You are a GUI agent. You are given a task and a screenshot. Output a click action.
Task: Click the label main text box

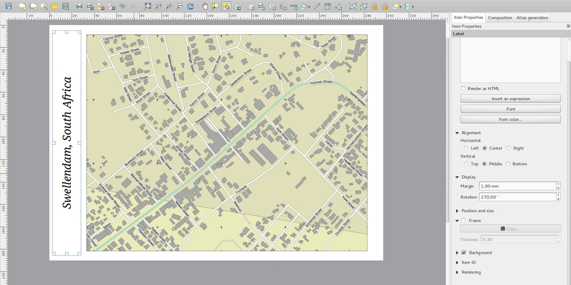510,60
